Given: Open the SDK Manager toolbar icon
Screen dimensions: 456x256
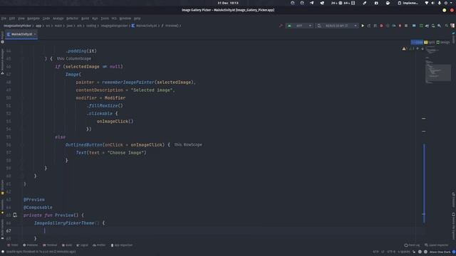Looking at the screenshot, I should pos(439,26).
